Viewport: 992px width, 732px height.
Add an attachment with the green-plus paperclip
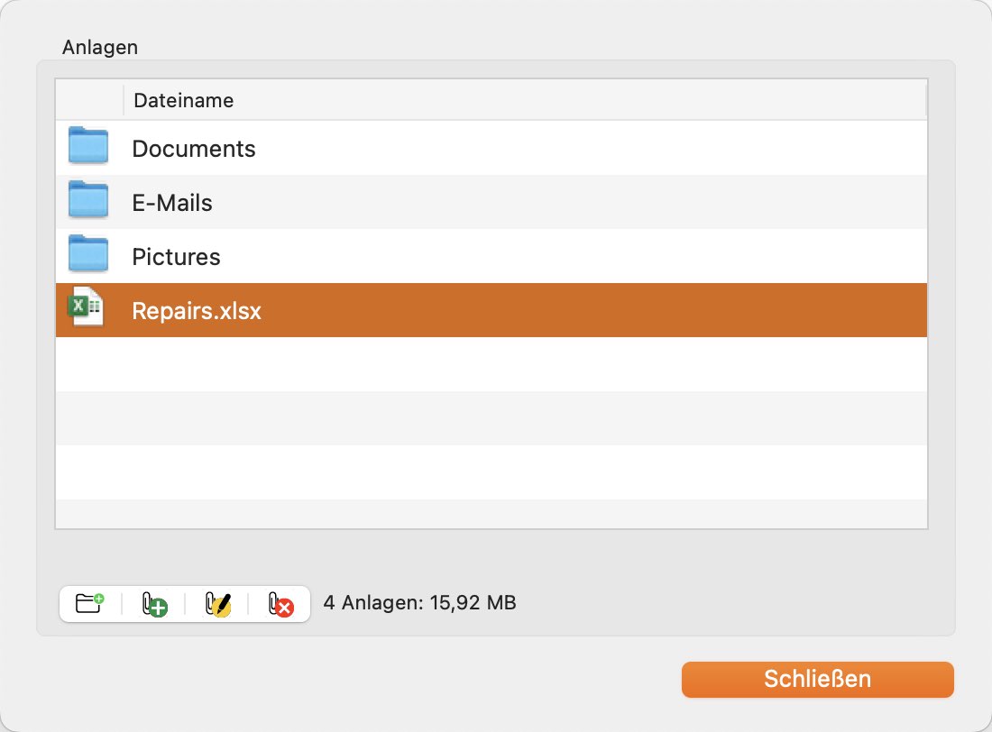coord(153,604)
